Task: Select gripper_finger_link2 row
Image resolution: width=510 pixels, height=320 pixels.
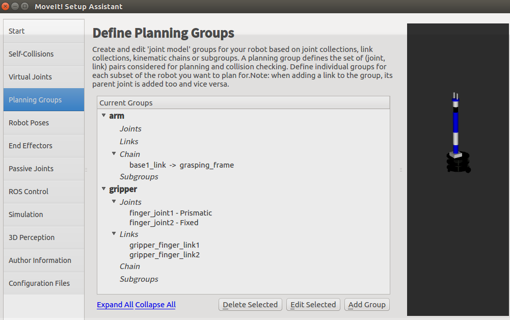Action: click(x=165, y=255)
